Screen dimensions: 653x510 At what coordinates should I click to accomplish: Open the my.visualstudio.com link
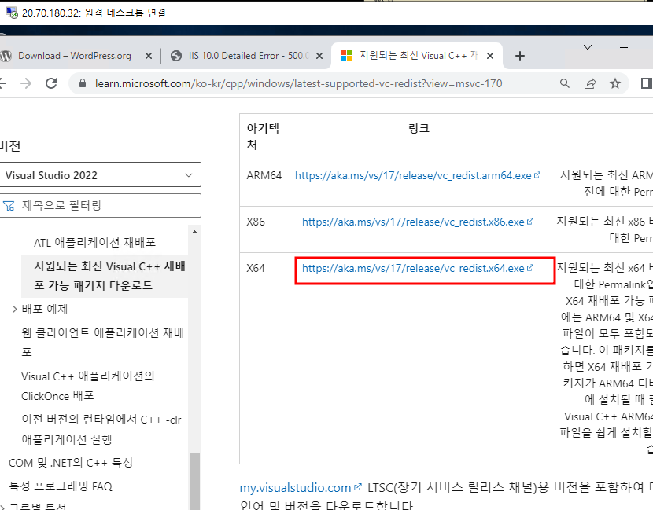pos(295,487)
